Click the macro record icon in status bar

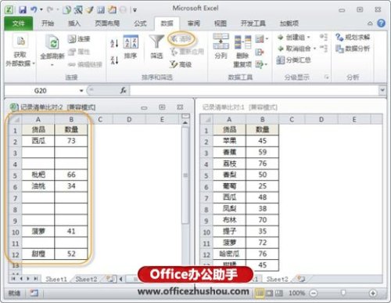(x=34, y=293)
